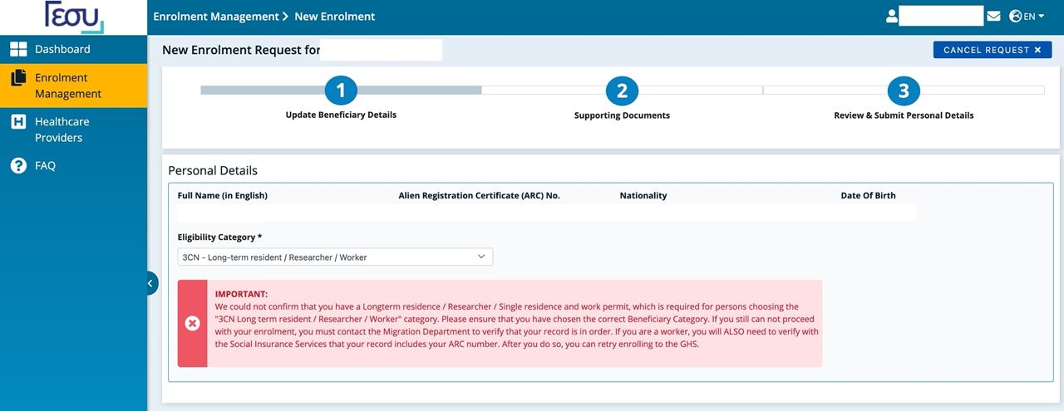Click the FAQ question mark icon
Viewport: 1064px width, 411px height.
click(x=18, y=166)
